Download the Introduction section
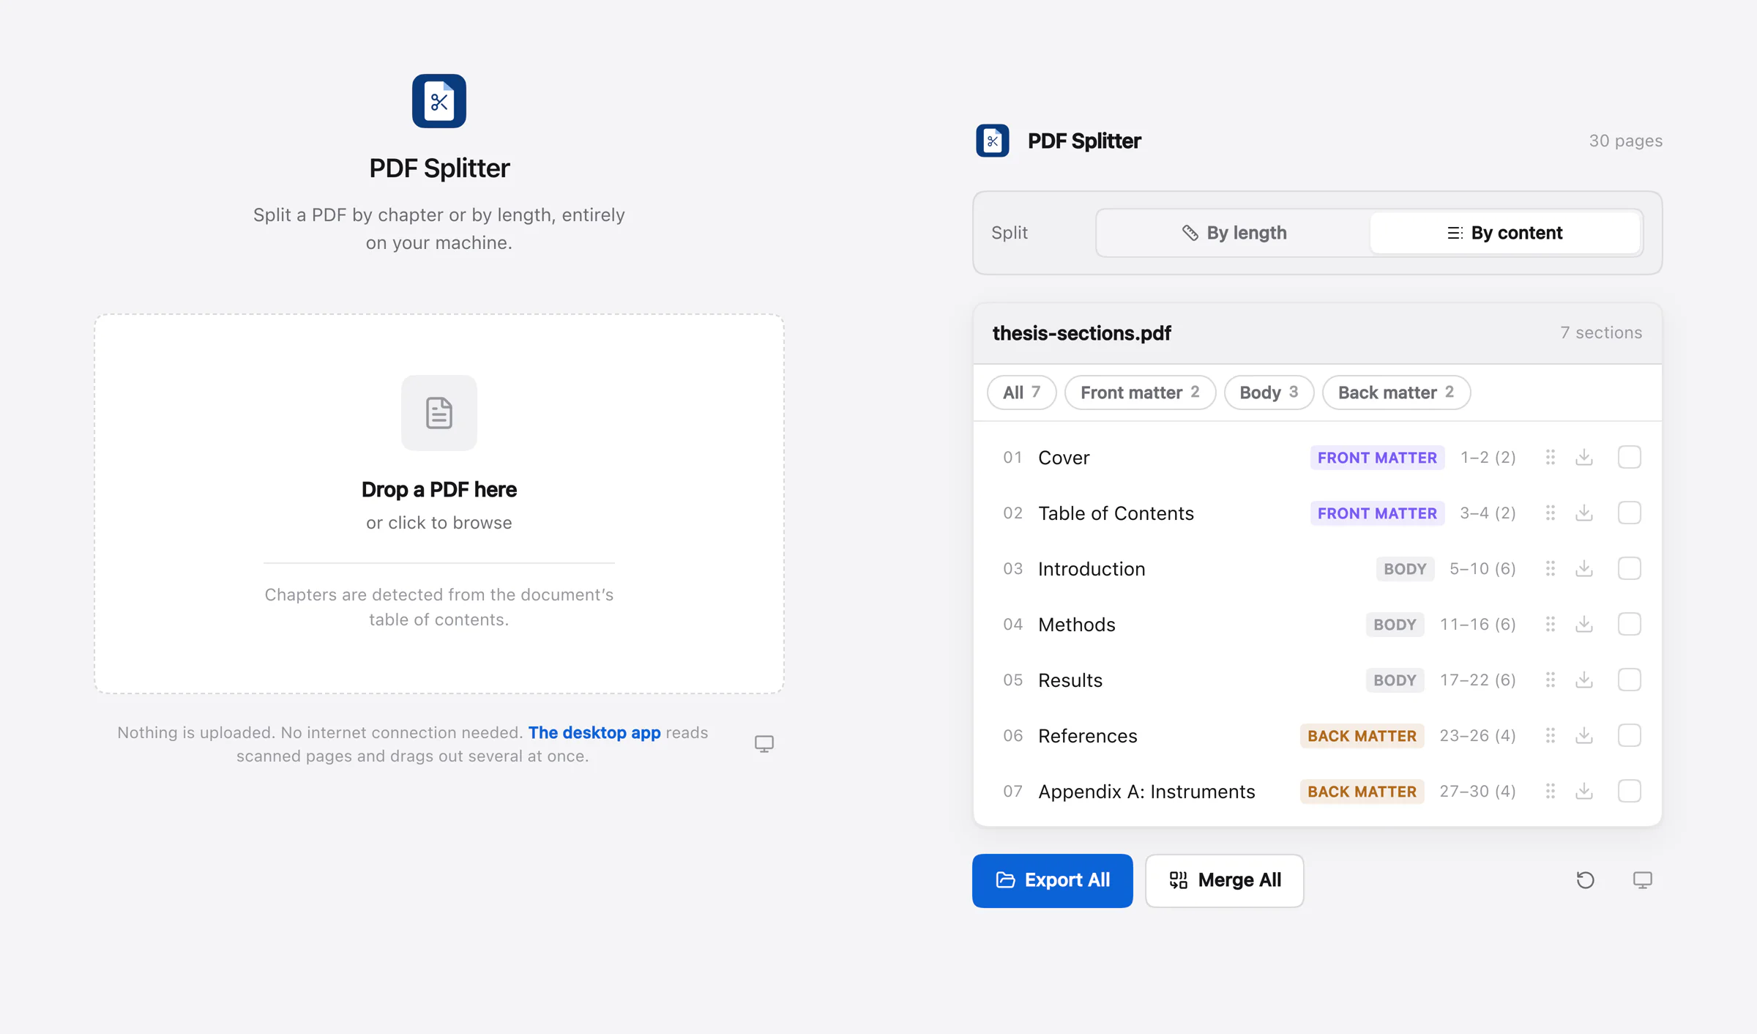The image size is (1757, 1034). pyautogui.click(x=1584, y=568)
